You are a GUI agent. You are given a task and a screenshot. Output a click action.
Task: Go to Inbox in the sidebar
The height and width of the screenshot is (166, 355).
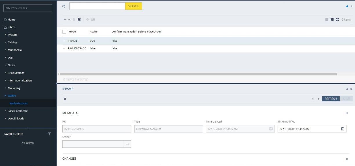pyautogui.click(x=11, y=27)
